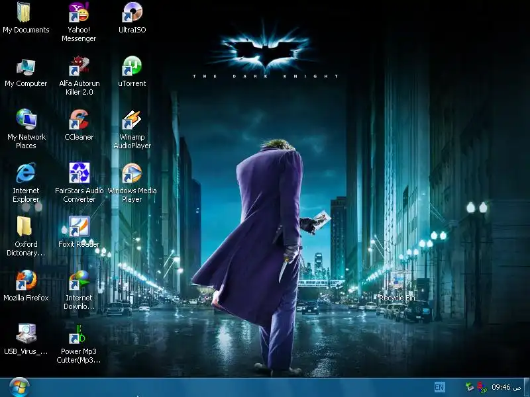Select the Alfa Autorun Killer 2.0 shortcut

(79, 66)
